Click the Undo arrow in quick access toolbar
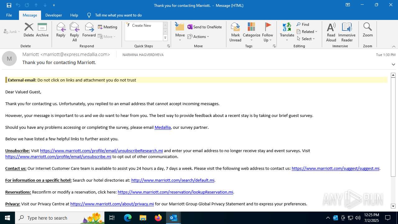The image size is (398, 224). pos(18,5)
